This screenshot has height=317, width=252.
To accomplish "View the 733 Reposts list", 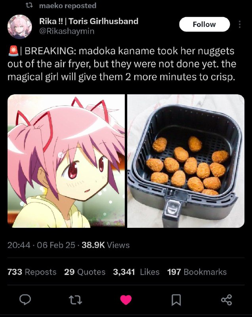I will pos(32,272).
